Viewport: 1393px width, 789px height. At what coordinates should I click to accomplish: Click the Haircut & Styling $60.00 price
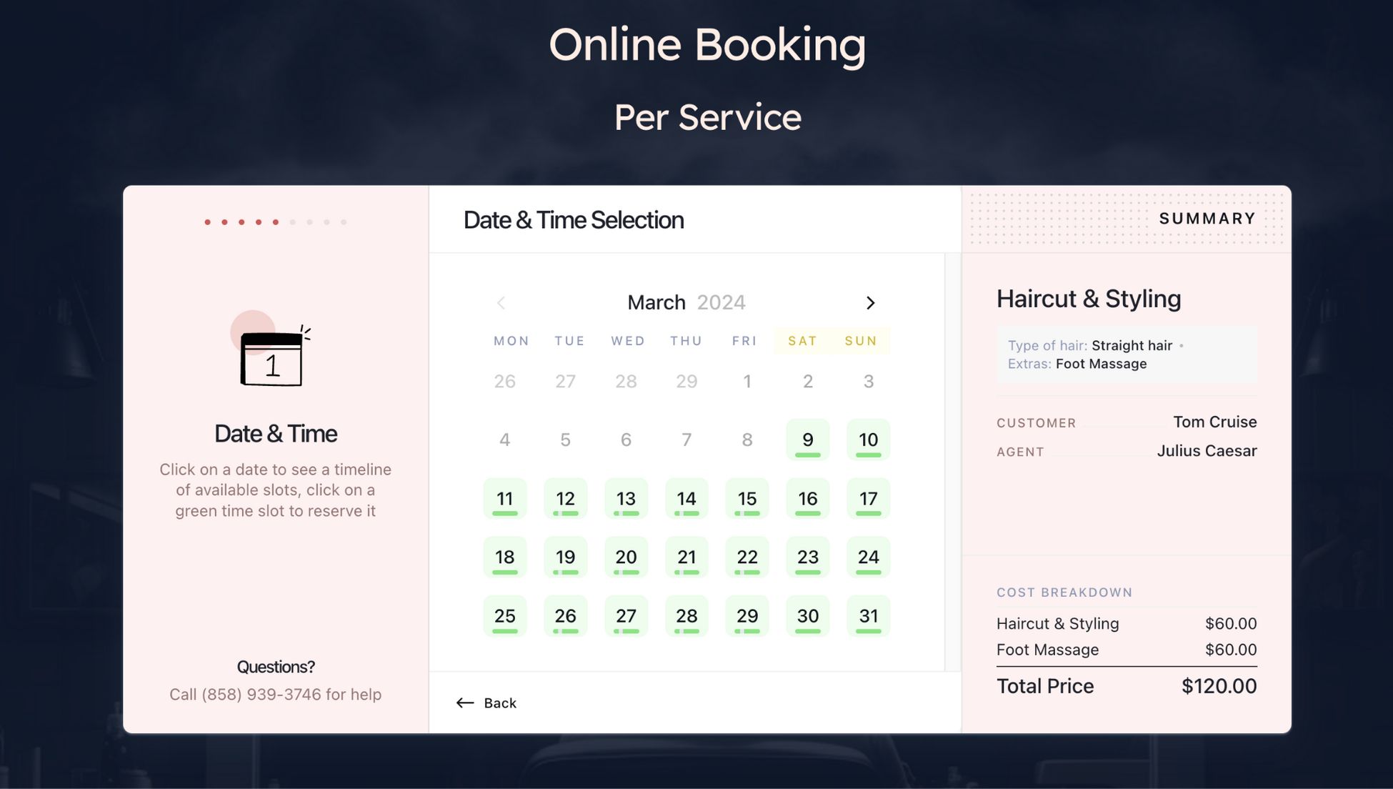[x=1230, y=623]
